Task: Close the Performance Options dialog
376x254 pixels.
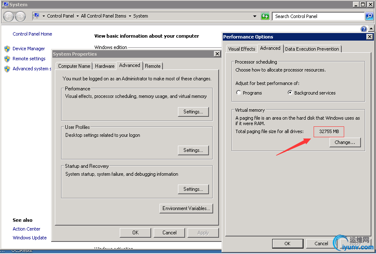Action: tap(370, 37)
